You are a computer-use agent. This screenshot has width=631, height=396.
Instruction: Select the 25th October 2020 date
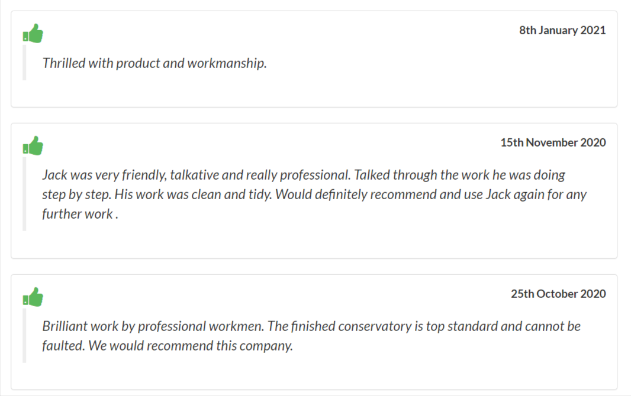pyautogui.click(x=558, y=294)
